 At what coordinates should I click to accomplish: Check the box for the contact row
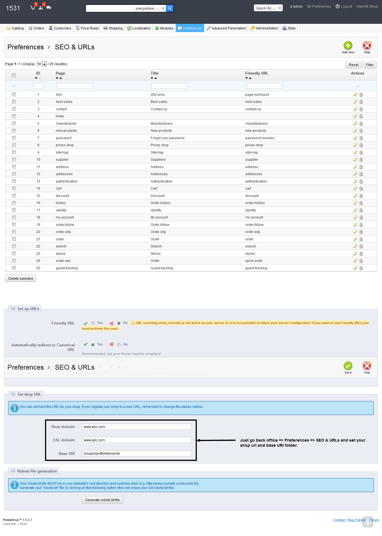[x=14, y=109]
